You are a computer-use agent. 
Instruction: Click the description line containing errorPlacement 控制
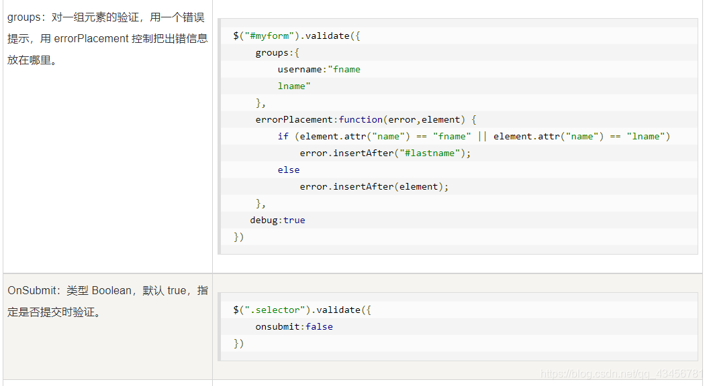coord(107,38)
